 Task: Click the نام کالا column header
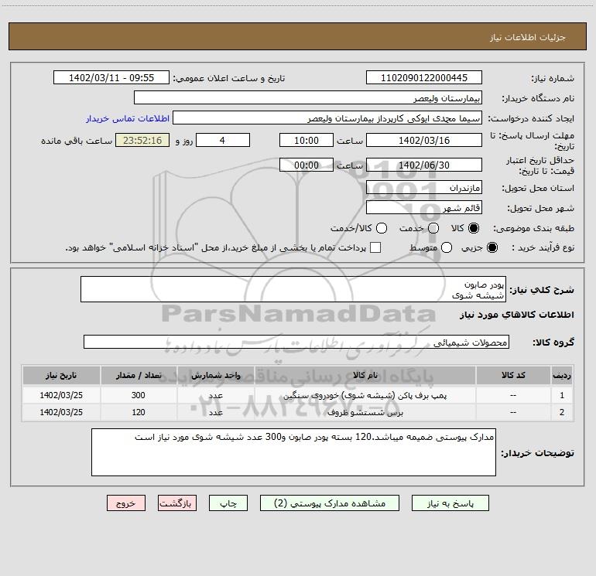(365, 375)
